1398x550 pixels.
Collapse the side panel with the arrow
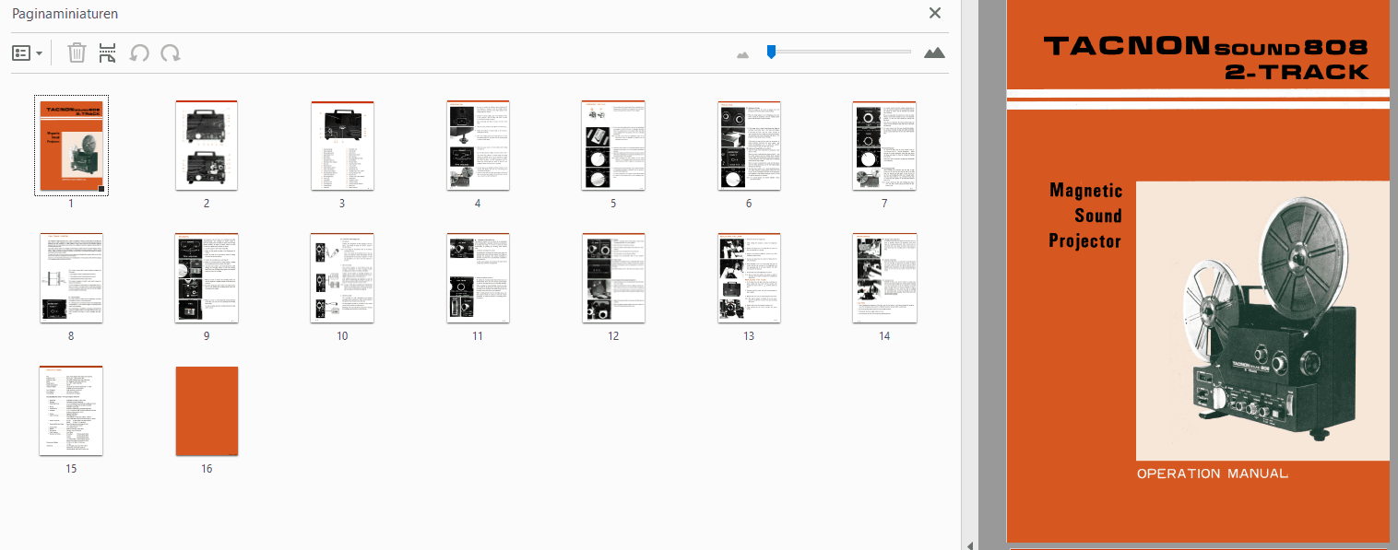click(968, 544)
